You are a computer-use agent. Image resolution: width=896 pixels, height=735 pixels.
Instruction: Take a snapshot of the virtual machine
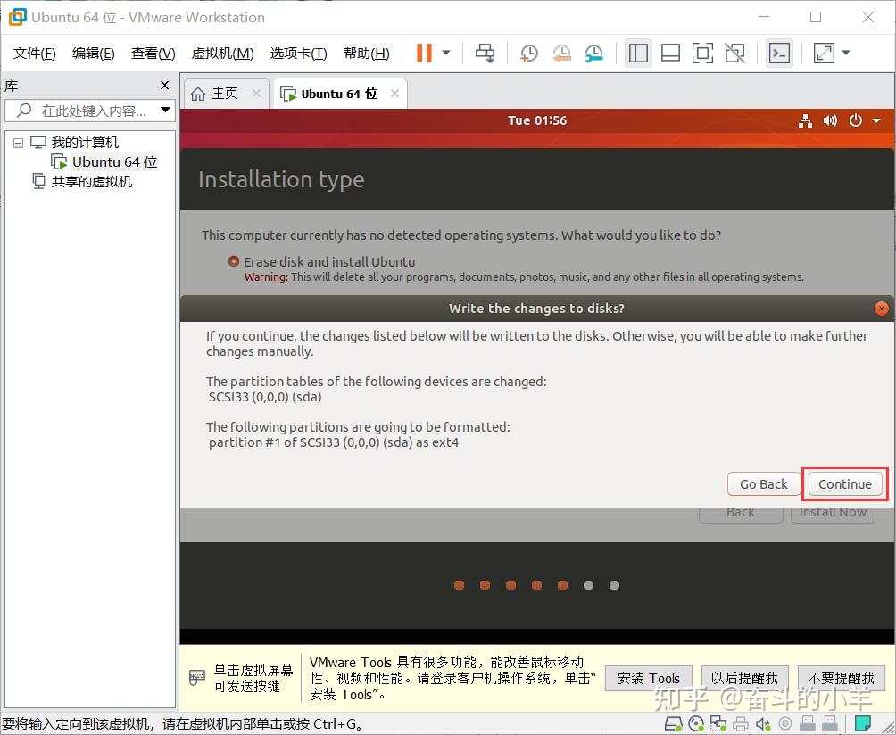528,54
